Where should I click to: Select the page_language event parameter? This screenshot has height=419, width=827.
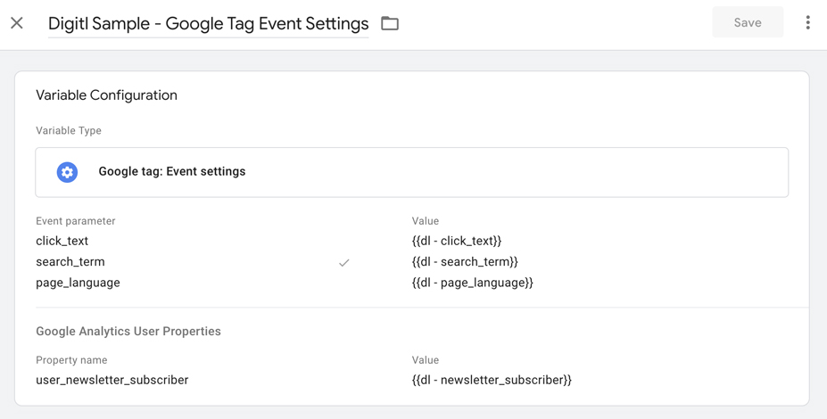pyautogui.click(x=78, y=283)
